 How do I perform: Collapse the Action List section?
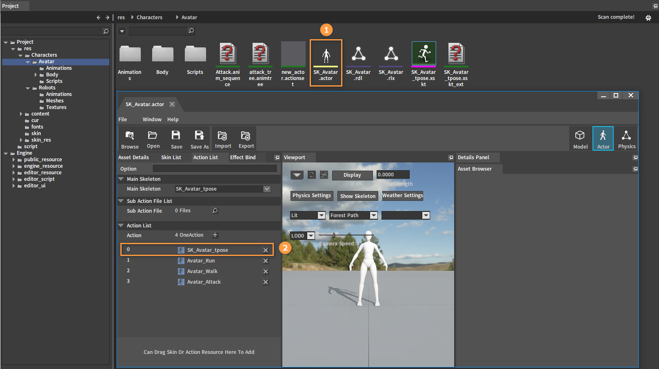(x=121, y=225)
